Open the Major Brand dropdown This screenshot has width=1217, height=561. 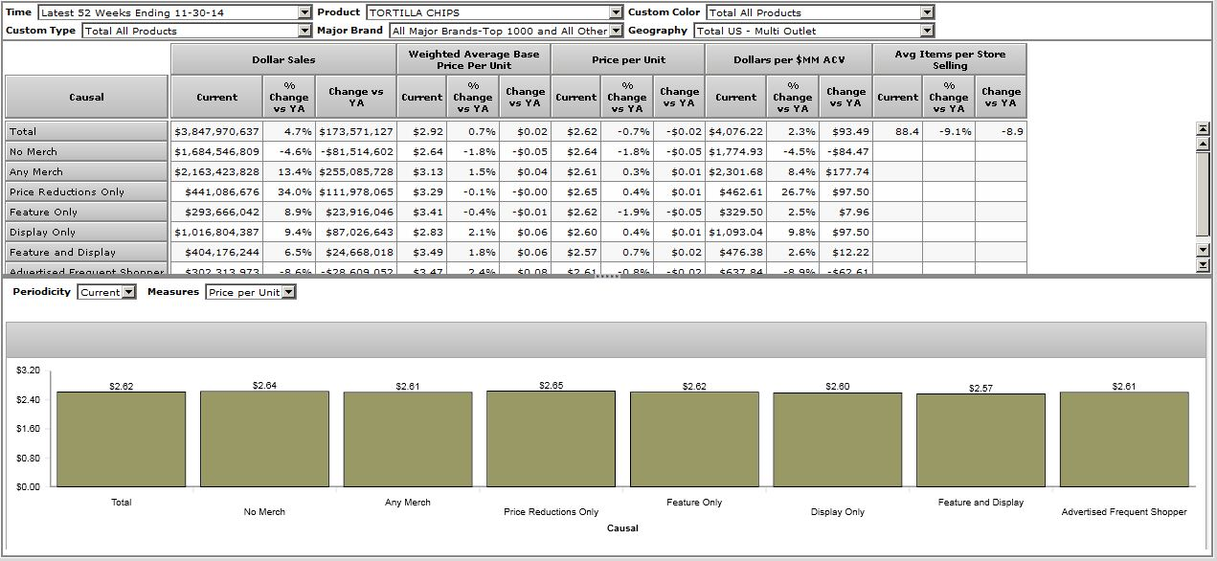click(616, 31)
